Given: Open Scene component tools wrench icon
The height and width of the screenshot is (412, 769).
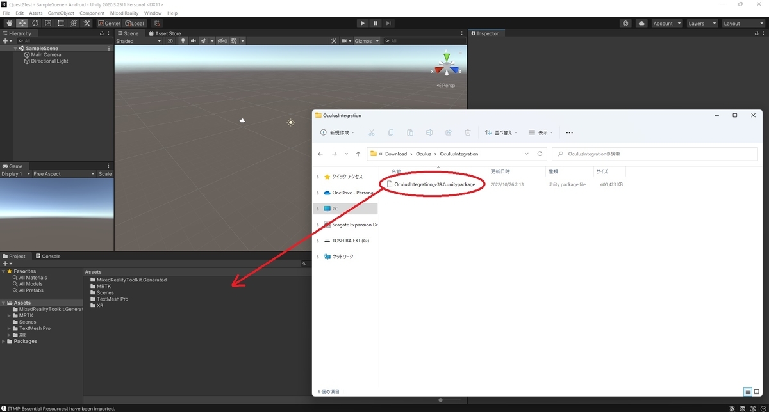Looking at the screenshot, I should (334, 41).
